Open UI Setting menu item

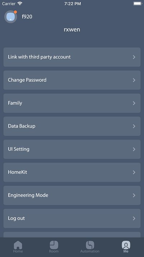tap(72, 149)
